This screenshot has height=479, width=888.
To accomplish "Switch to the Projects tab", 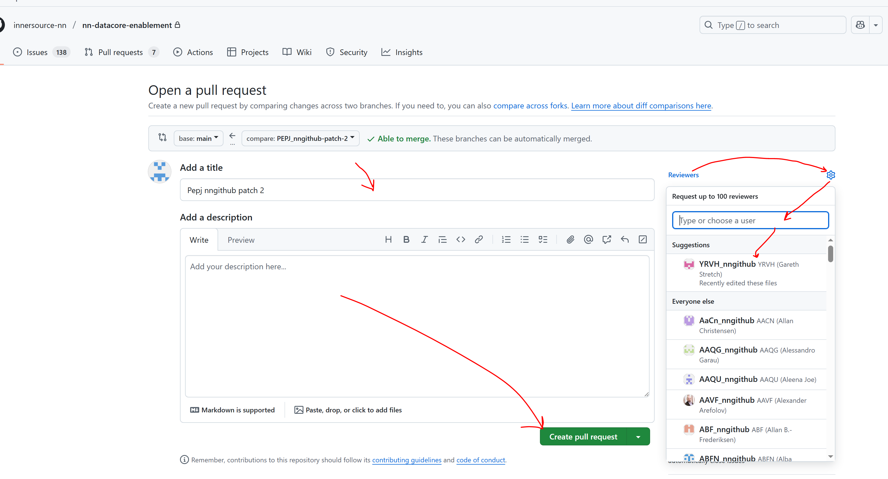I will [x=248, y=52].
